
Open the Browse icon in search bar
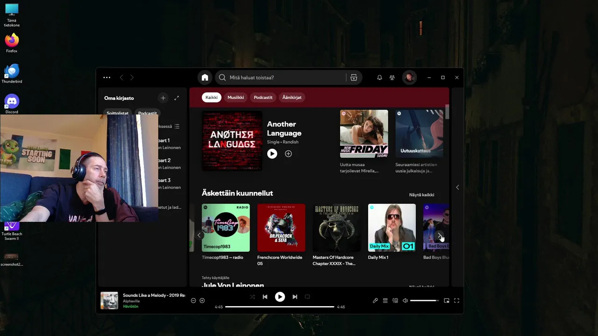click(354, 77)
